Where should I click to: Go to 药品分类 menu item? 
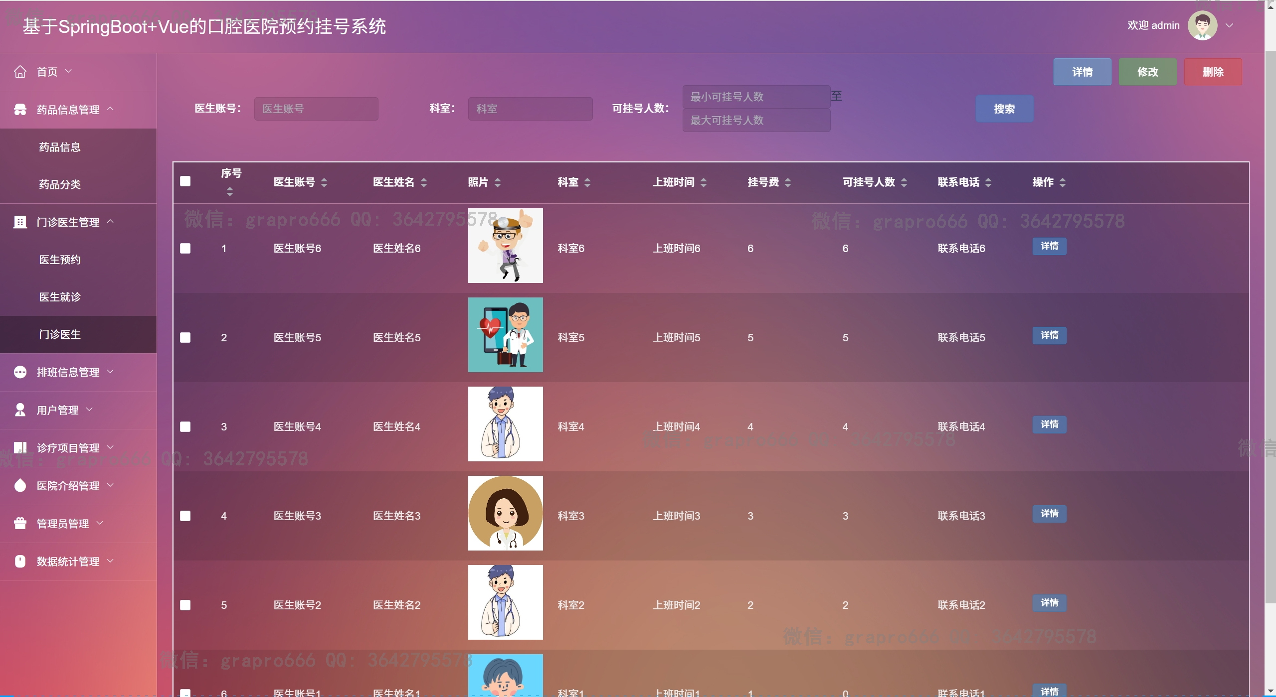(60, 184)
